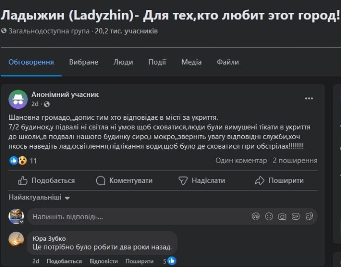Open the sticker picker in comment box

click(309, 216)
